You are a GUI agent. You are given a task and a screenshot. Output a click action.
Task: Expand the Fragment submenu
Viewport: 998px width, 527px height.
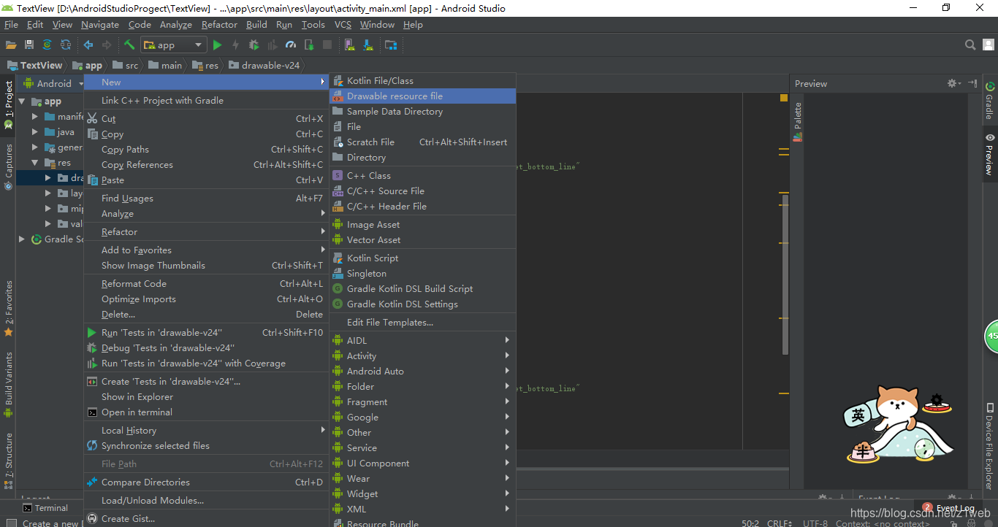[x=423, y=402]
